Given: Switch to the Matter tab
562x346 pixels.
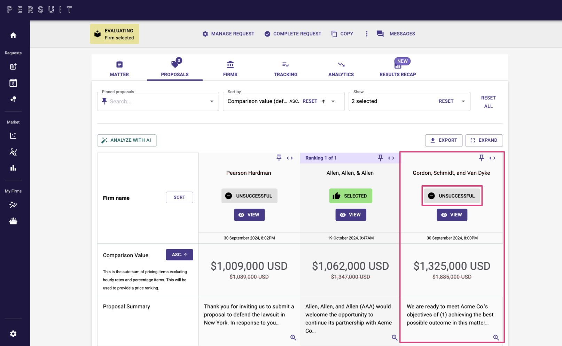Looking at the screenshot, I should coord(119,69).
